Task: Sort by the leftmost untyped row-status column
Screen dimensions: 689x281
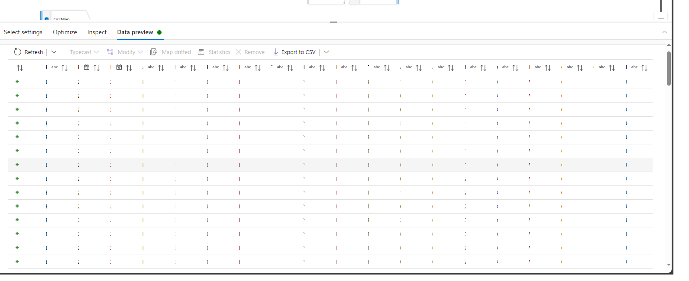Action: point(20,68)
